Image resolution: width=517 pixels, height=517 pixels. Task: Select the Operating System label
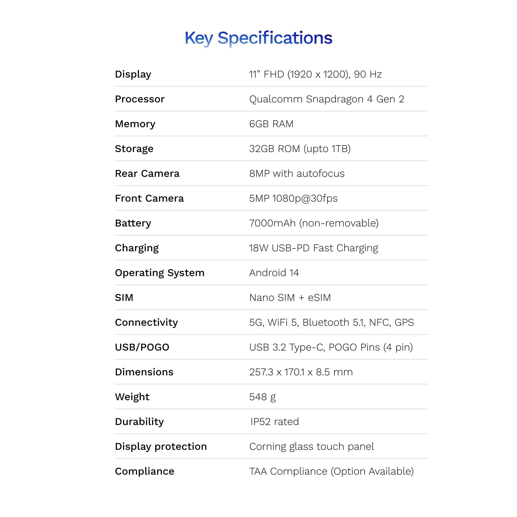click(x=159, y=273)
